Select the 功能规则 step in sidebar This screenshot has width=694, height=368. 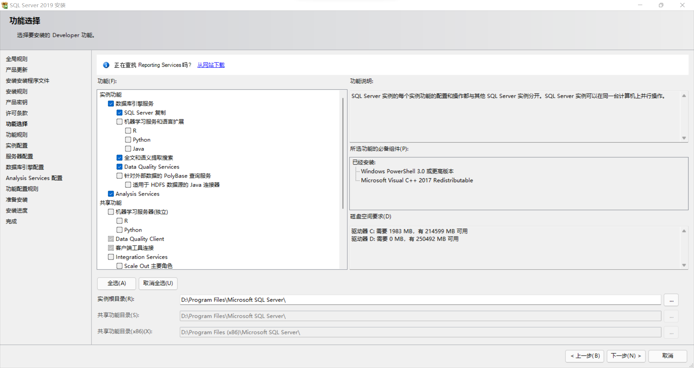17,135
